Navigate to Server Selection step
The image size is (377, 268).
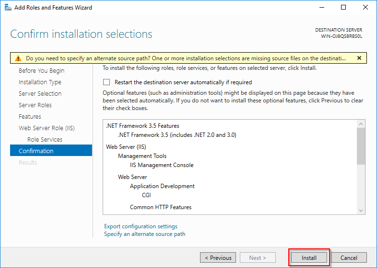pos(40,94)
